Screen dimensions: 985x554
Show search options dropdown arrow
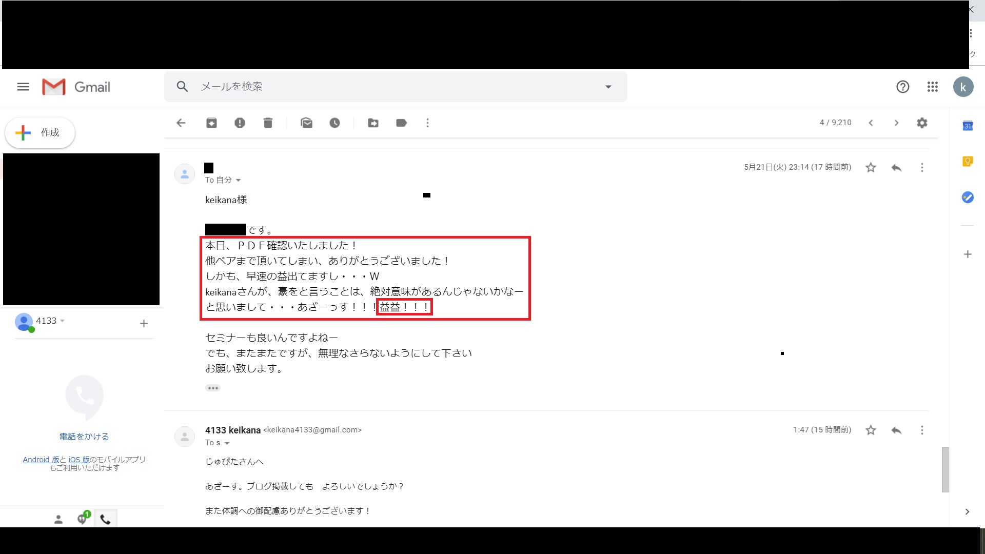click(x=608, y=87)
